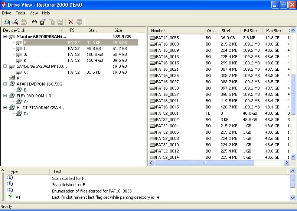Click the Stop sign toolbar icon
297x211 pixels.
tap(79, 22)
